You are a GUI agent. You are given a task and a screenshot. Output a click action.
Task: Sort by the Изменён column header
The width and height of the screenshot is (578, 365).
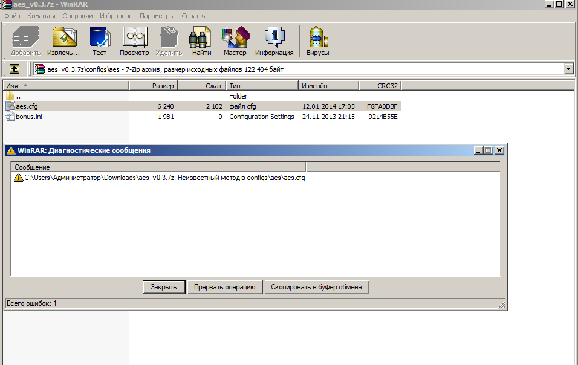328,85
